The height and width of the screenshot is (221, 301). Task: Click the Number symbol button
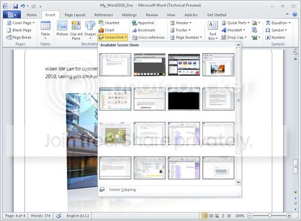point(275,38)
